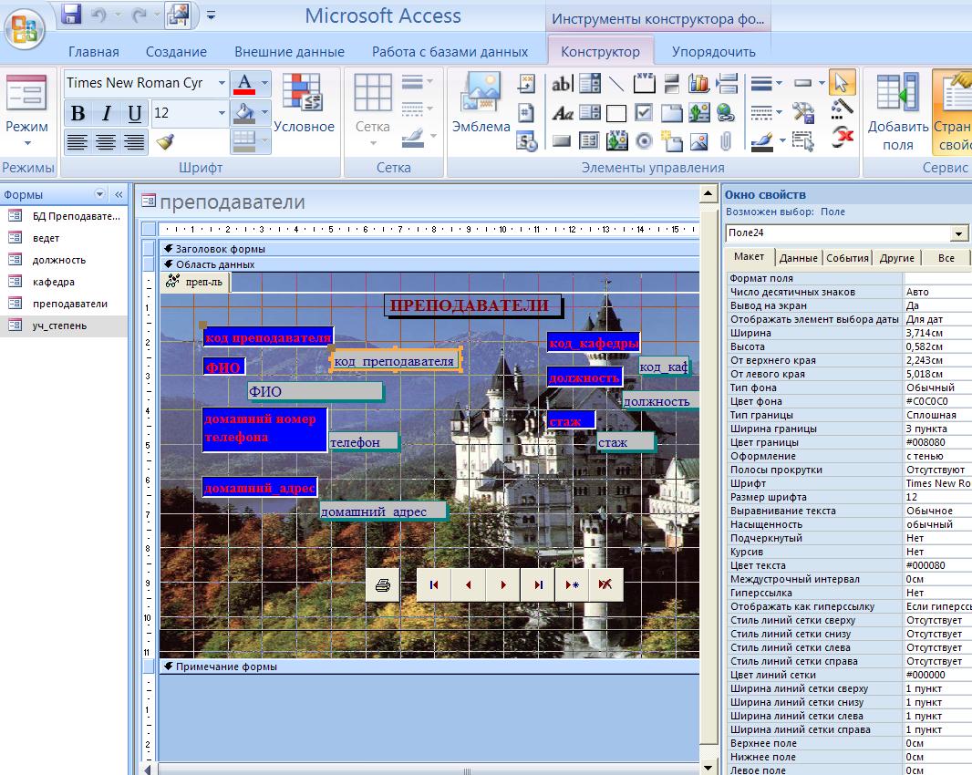
Task: Select the Option Button (radio) control
Action: (x=644, y=141)
